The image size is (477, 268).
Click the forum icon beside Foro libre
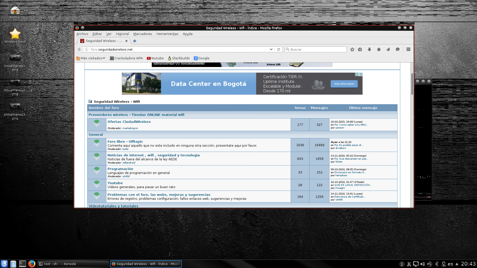[x=97, y=143]
